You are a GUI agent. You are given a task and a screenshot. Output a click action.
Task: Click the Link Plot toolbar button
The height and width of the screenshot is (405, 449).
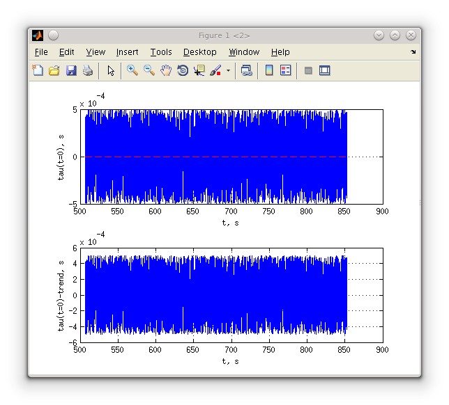(246, 70)
